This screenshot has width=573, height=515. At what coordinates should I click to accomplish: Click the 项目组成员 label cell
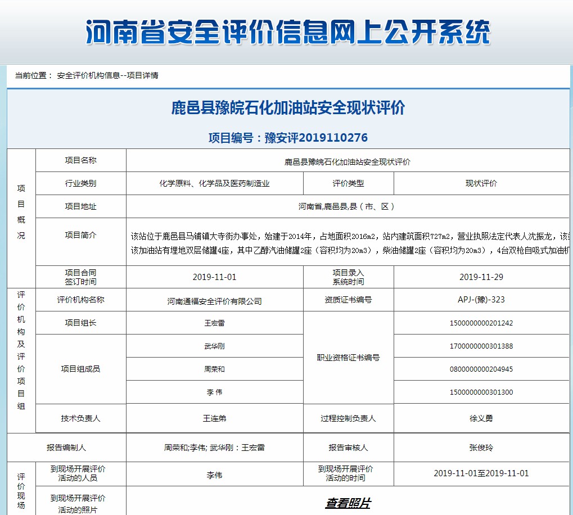point(81,369)
